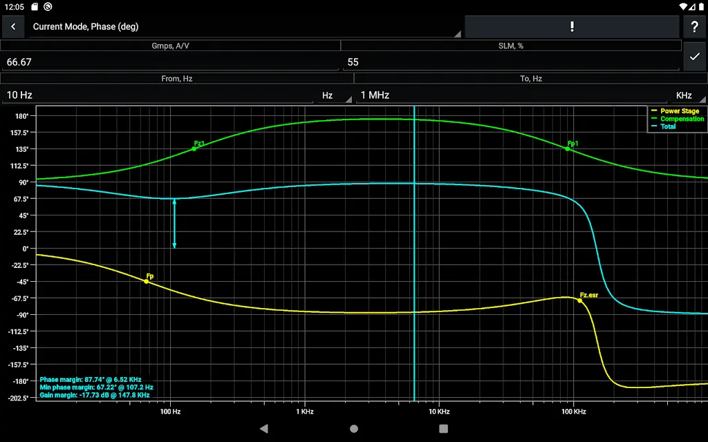Screen dimensions: 708x442
Task: Open the help question mark
Action: [x=694, y=27]
